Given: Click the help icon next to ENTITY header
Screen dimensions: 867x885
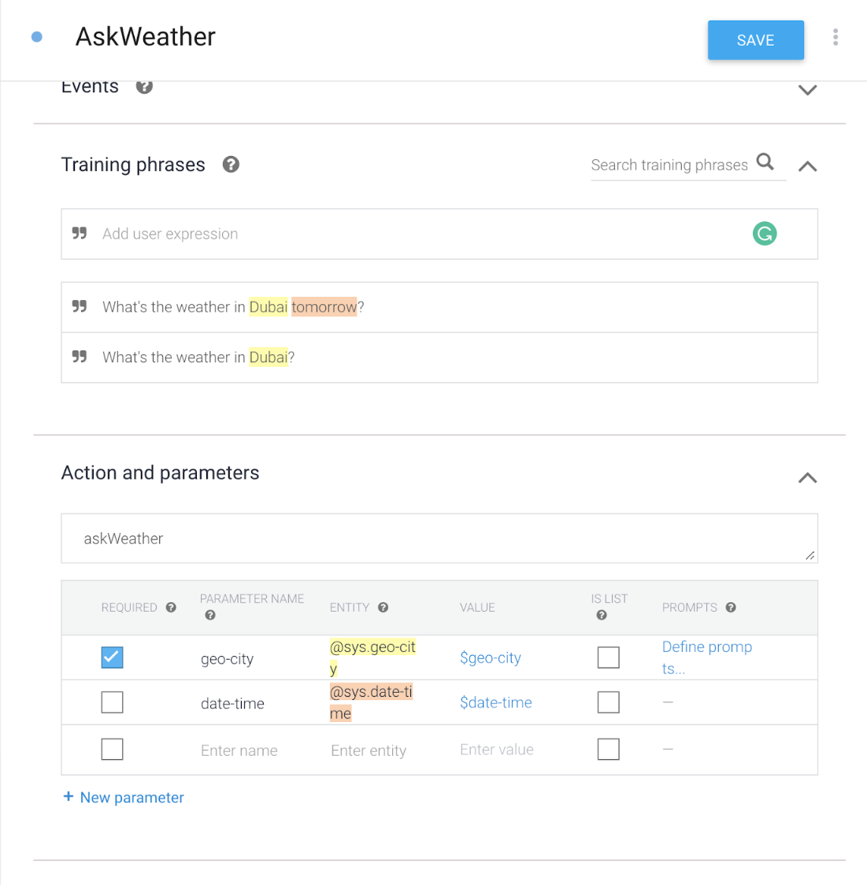Looking at the screenshot, I should click(x=383, y=607).
